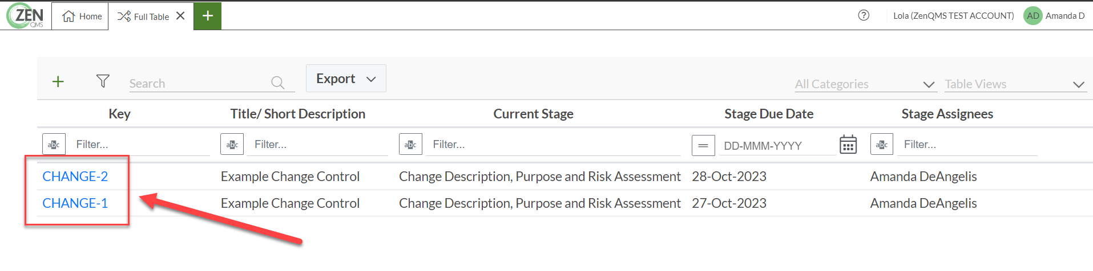Open the CHANGE-2 record link

click(x=75, y=176)
